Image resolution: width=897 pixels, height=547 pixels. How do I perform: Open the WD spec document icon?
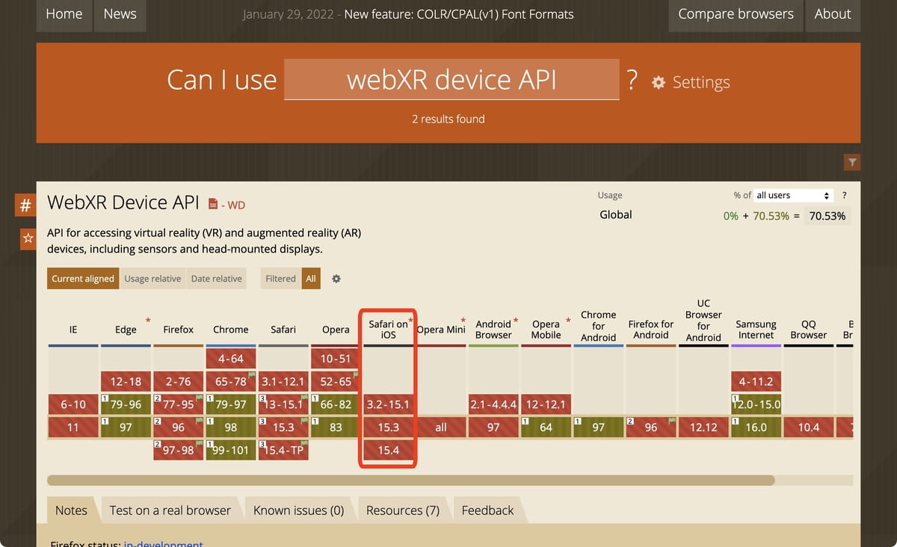(213, 203)
